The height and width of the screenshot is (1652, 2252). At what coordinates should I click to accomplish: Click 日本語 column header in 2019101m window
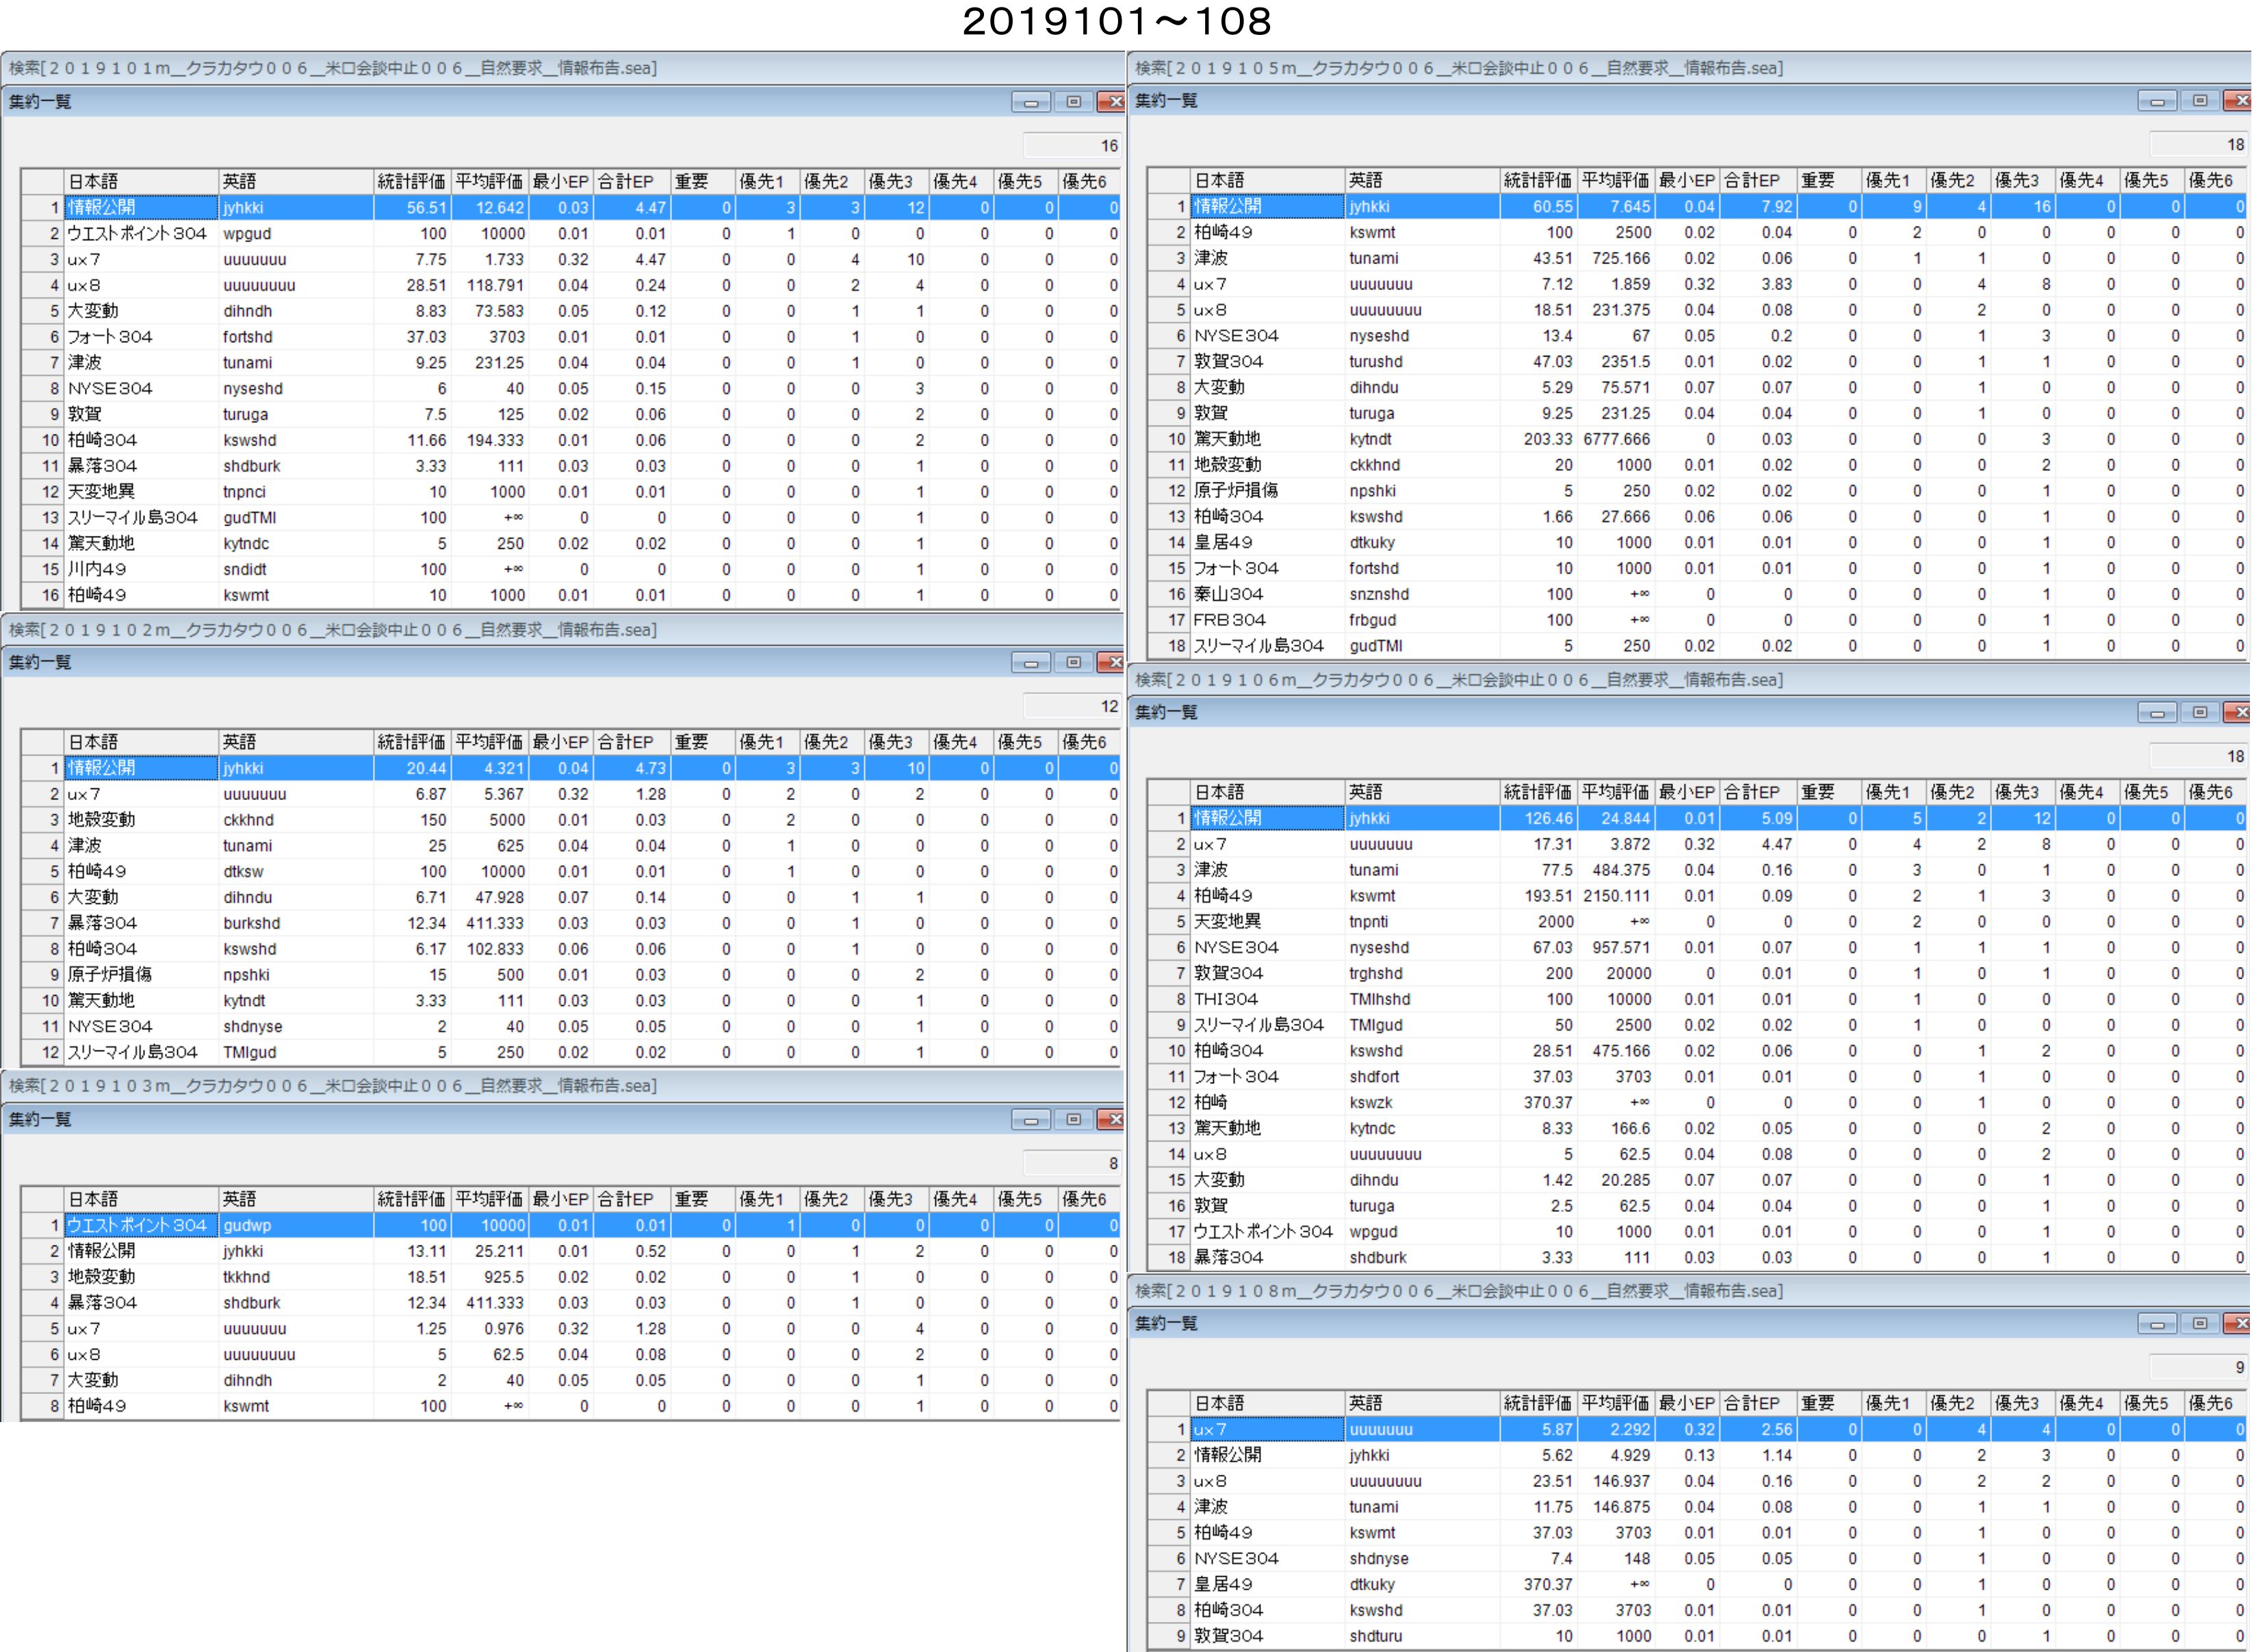(141, 181)
